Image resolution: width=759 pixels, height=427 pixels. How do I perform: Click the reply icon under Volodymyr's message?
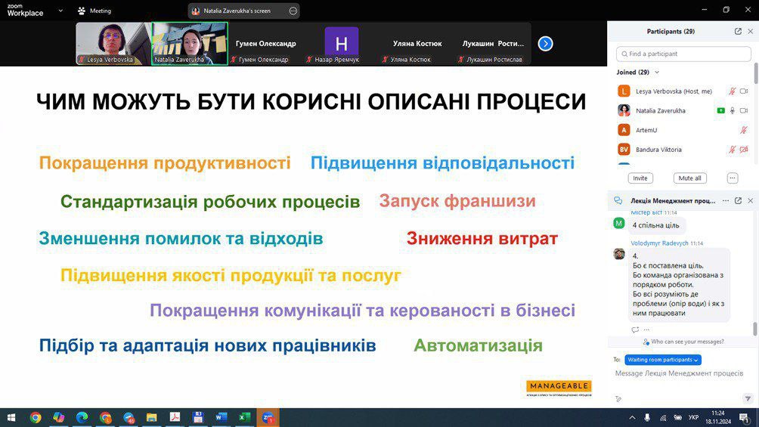(x=635, y=330)
